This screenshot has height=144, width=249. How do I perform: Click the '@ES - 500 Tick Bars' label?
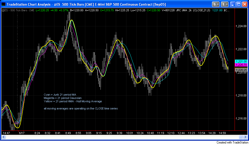click(x=14, y=10)
